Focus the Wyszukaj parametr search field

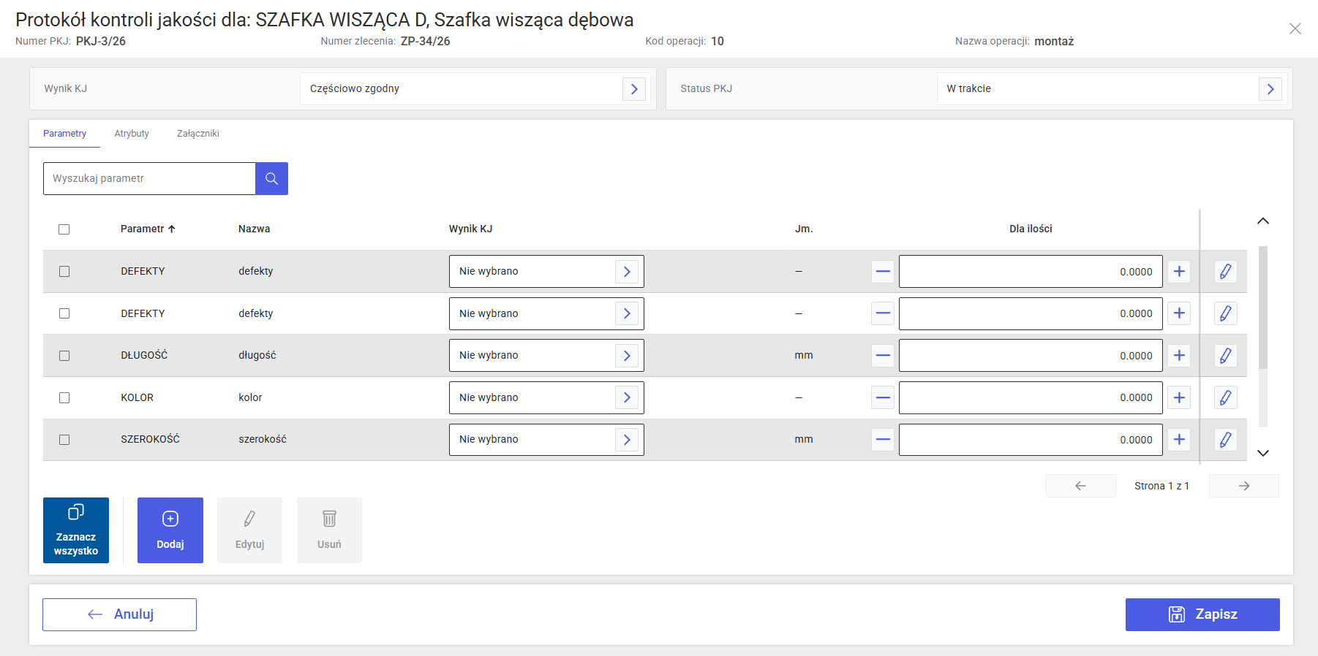149,178
